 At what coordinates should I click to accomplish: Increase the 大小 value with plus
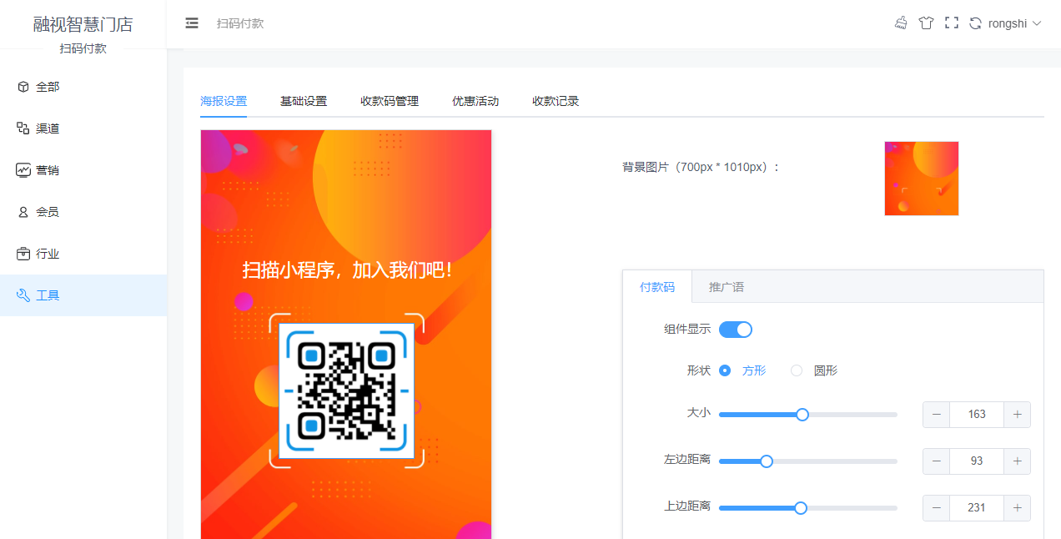point(1017,415)
